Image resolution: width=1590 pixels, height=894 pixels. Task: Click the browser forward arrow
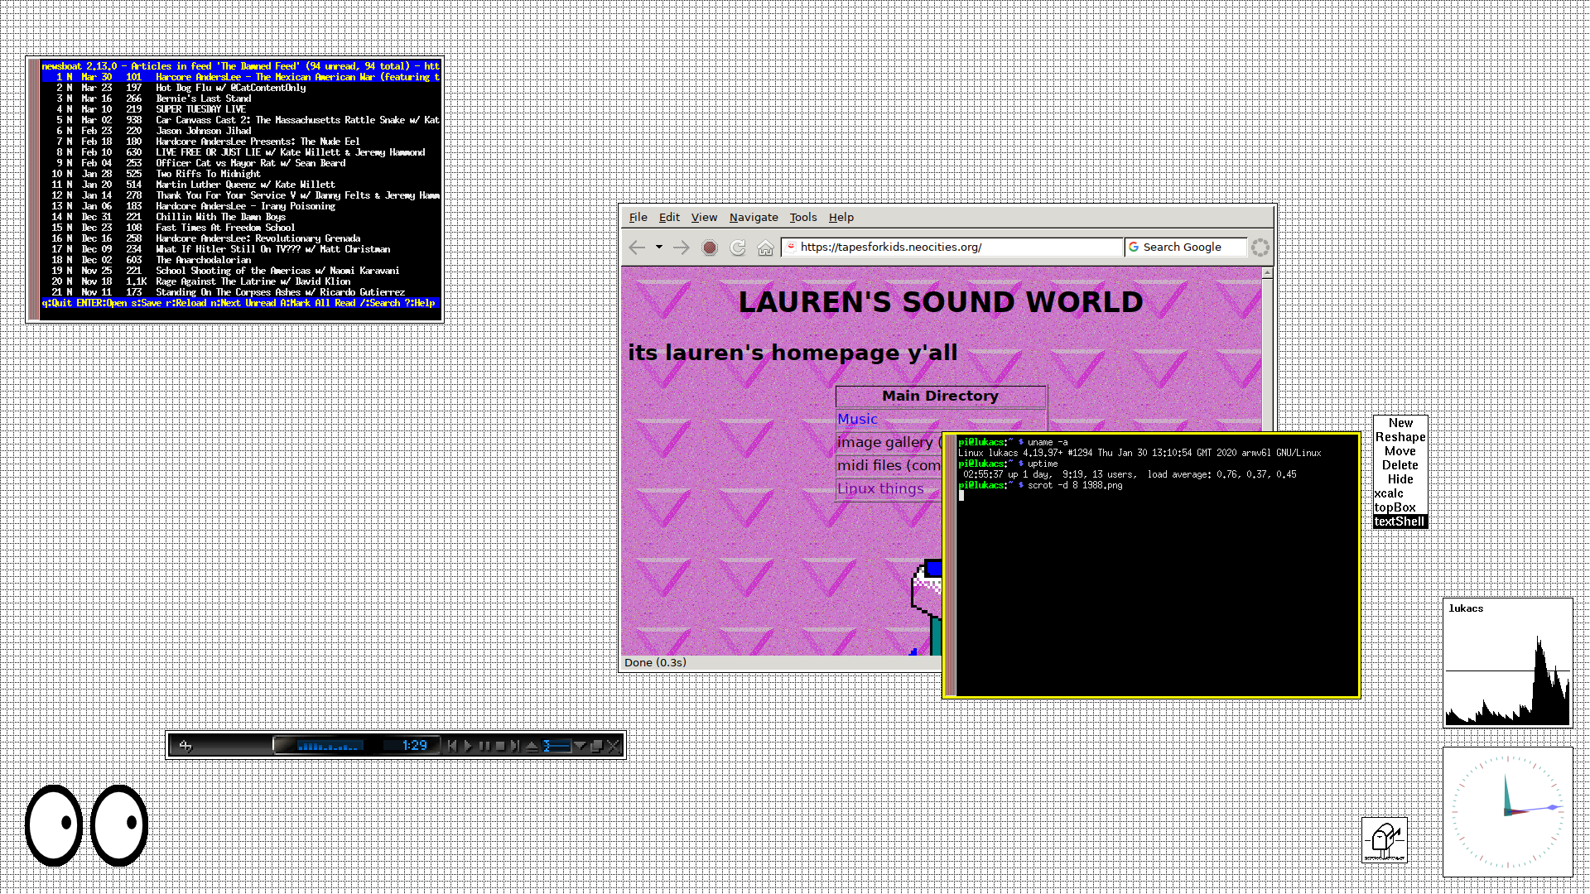coord(682,248)
